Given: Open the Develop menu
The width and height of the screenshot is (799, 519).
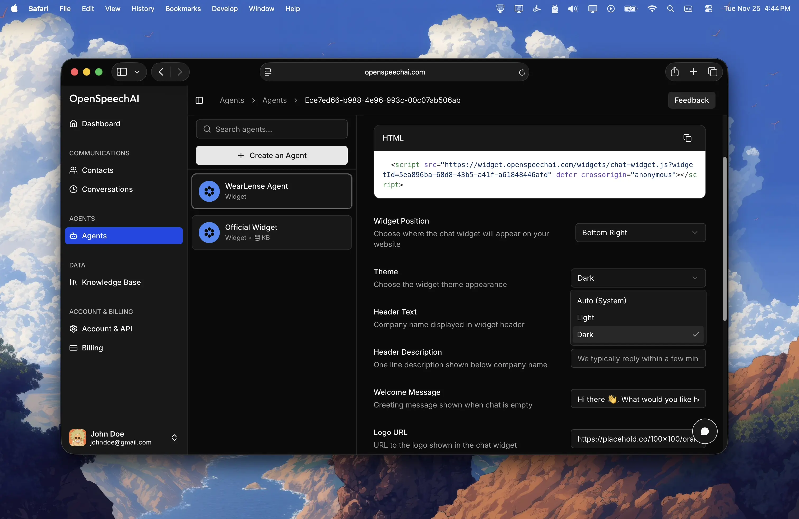Looking at the screenshot, I should pyautogui.click(x=225, y=9).
